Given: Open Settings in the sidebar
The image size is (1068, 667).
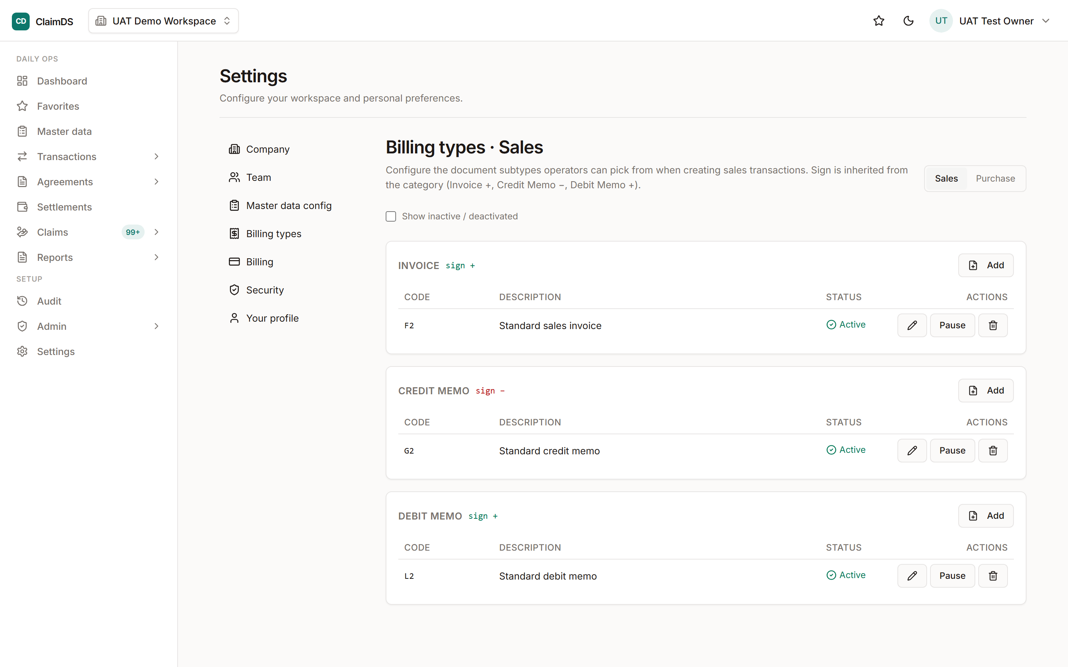Looking at the screenshot, I should [x=88, y=352].
